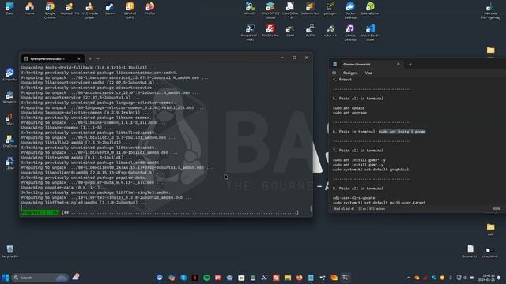Viewport: 506px width, 284px height.
Task: Open the LibreOffice desktop shortcut
Action: (x=290, y=10)
